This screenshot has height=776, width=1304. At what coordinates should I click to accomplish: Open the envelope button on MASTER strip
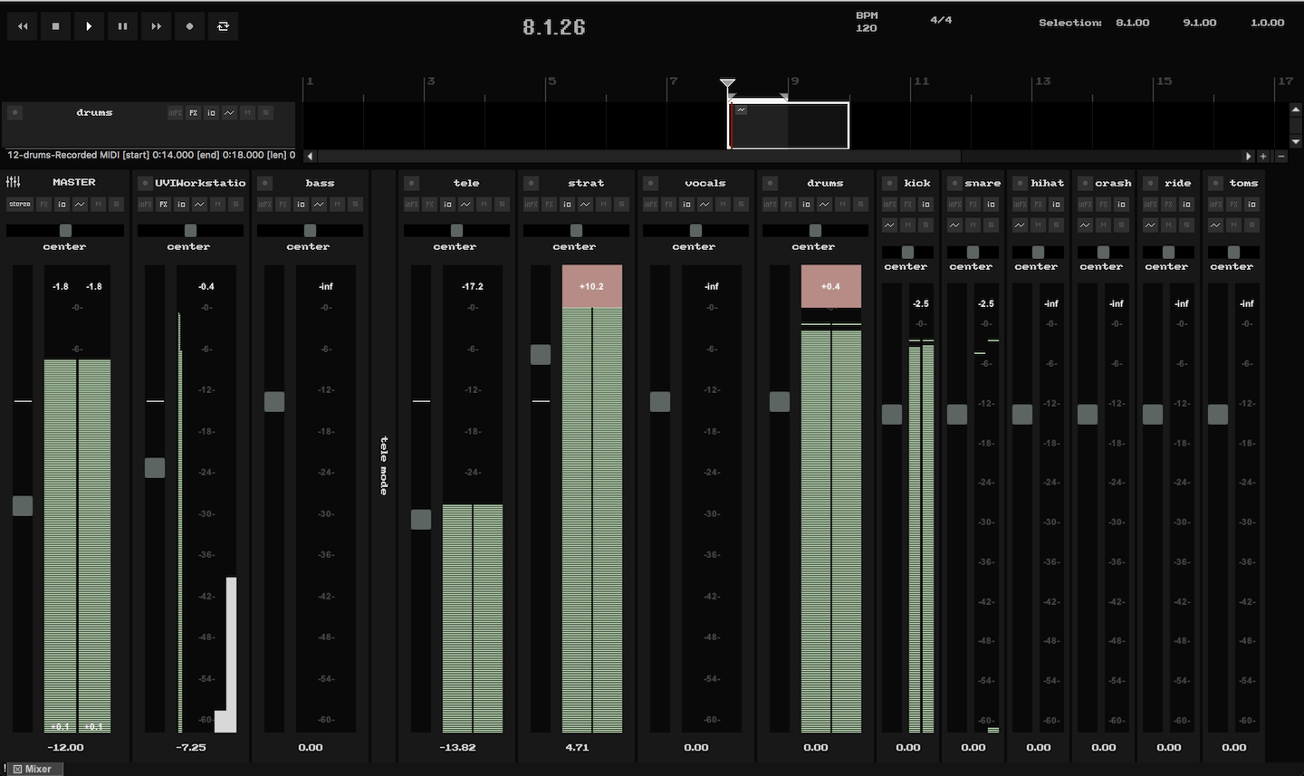point(80,205)
